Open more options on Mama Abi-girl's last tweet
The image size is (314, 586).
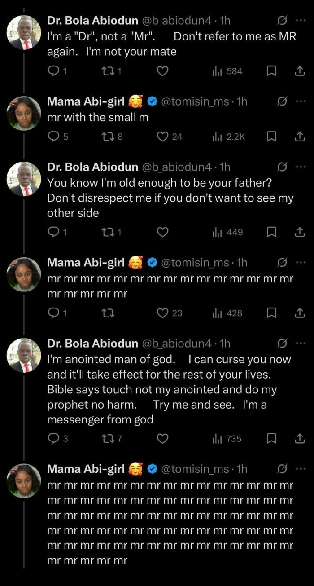(301, 468)
